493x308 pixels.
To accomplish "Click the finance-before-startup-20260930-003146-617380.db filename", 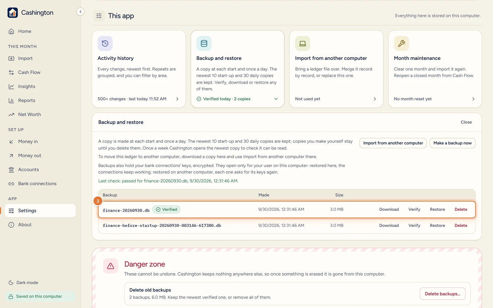I will [x=162, y=226].
